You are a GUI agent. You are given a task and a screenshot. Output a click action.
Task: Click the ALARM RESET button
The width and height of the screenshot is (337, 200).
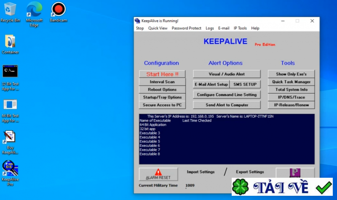click(x=158, y=174)
